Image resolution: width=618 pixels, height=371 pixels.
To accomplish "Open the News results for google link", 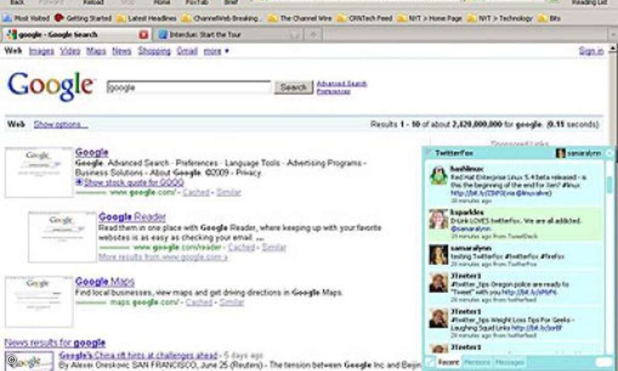I will [x=55, y=343].
